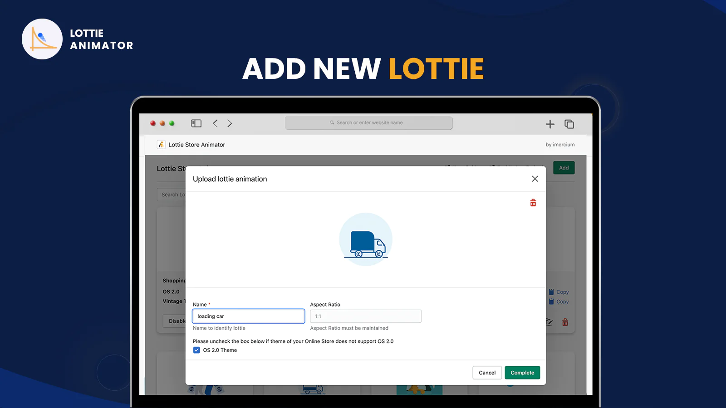Click the browser address search bar
Screen dimensions: 726x408
(x=369, y=123)
